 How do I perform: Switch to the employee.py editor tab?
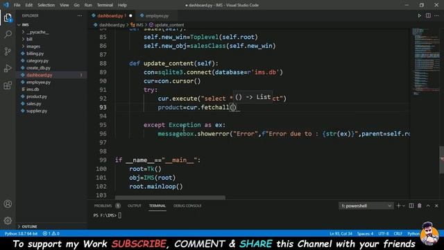tap(157, 16)
